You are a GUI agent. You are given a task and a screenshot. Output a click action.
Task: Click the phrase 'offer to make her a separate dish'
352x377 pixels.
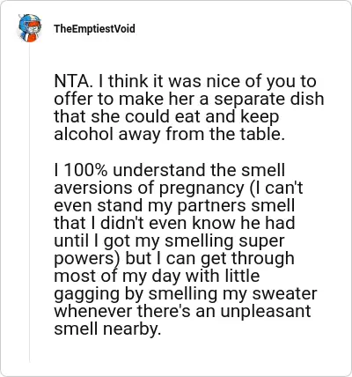[189, 99]
